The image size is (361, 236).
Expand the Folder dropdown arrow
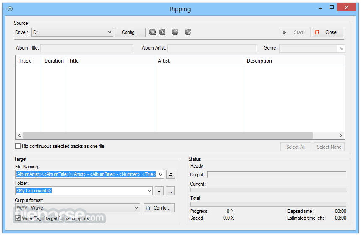tap(149, 191)
